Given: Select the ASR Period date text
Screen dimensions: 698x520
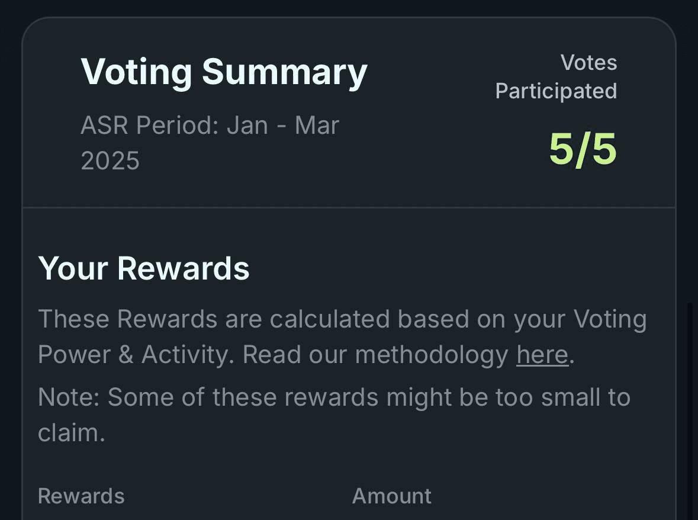Looking at the screenshot, I should point(210,143).
